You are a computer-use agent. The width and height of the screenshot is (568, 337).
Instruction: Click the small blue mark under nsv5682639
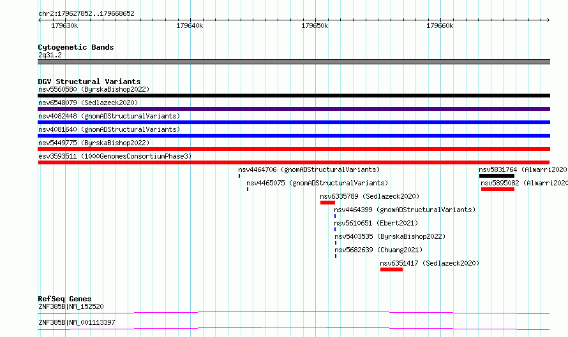click(336, 256)
